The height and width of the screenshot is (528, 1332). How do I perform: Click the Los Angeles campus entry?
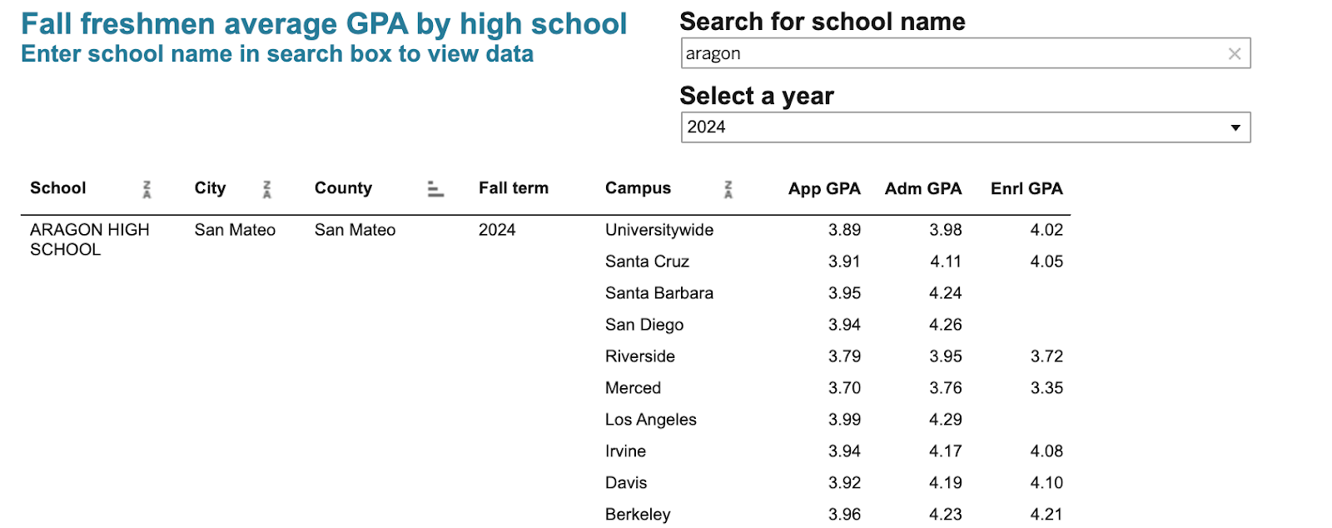click(650, 420)
